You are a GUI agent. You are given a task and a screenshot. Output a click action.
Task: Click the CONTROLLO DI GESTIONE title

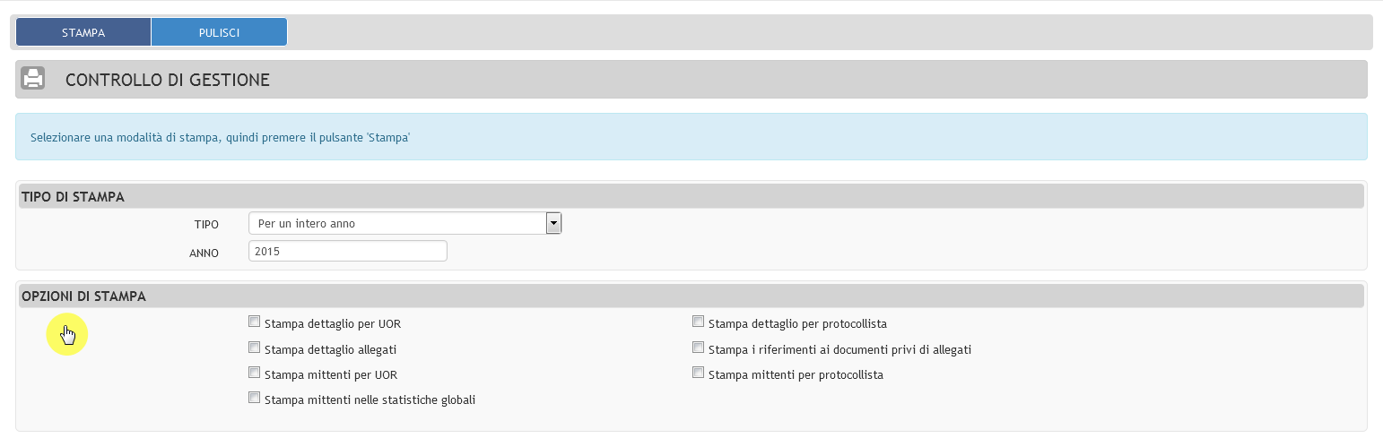point(168,80)
